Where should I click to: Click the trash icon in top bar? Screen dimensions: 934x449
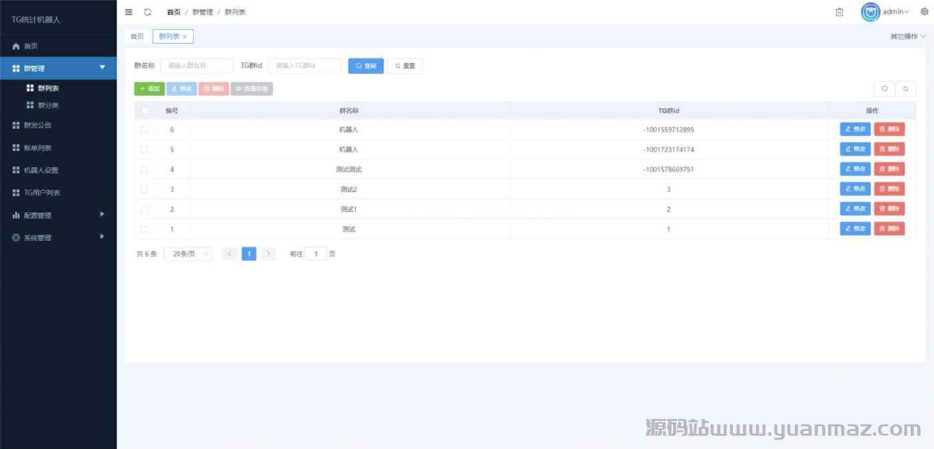click(839, 12)
